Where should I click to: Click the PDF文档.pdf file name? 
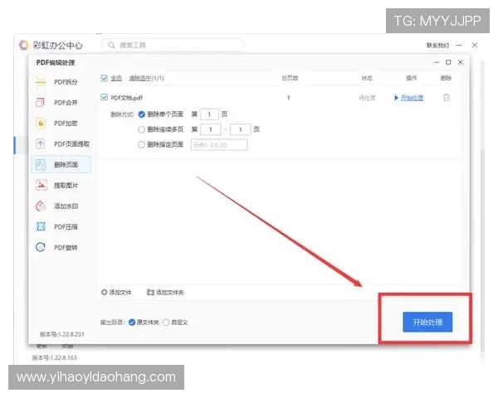click(126, 98)
